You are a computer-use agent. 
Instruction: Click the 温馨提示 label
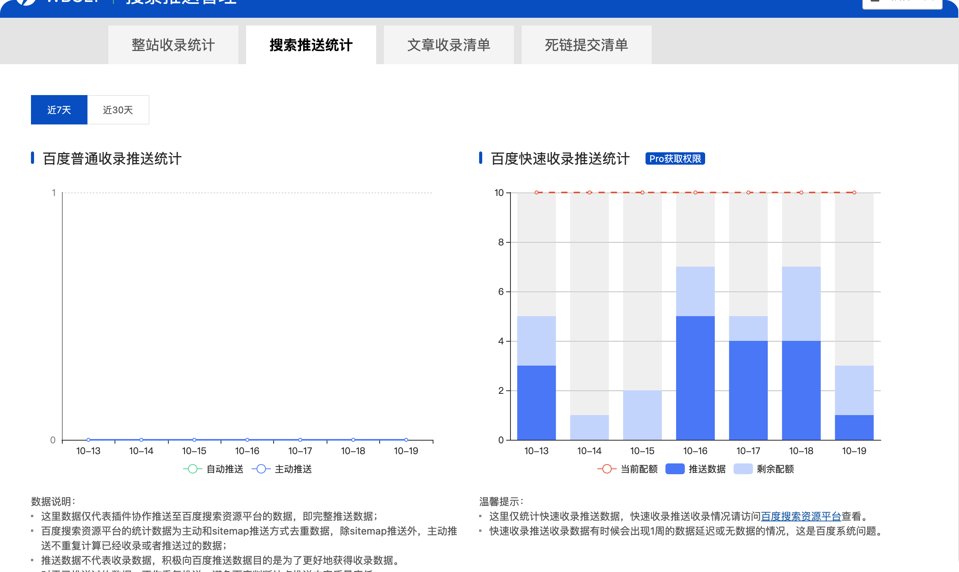click(x=501, y=502)
